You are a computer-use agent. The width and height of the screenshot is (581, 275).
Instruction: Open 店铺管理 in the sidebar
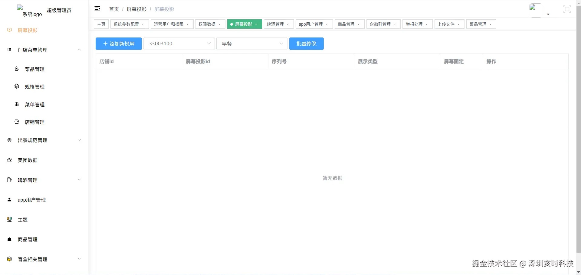pos(44,122)
